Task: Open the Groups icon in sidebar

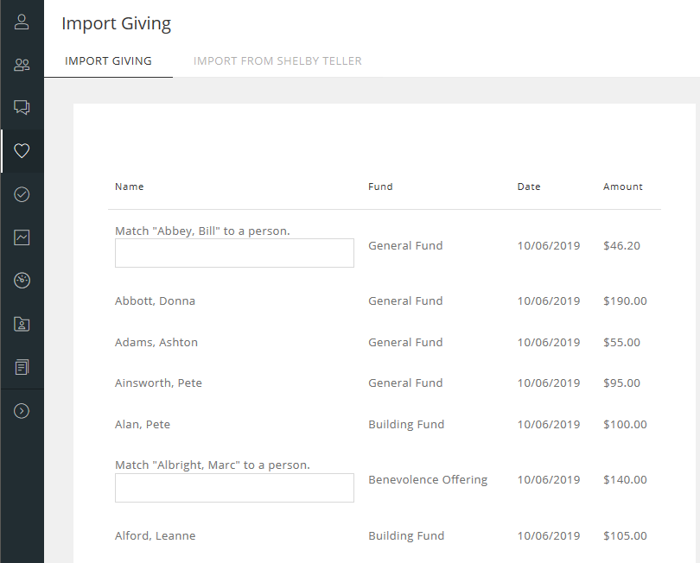Action: click(x=22, y=65)
